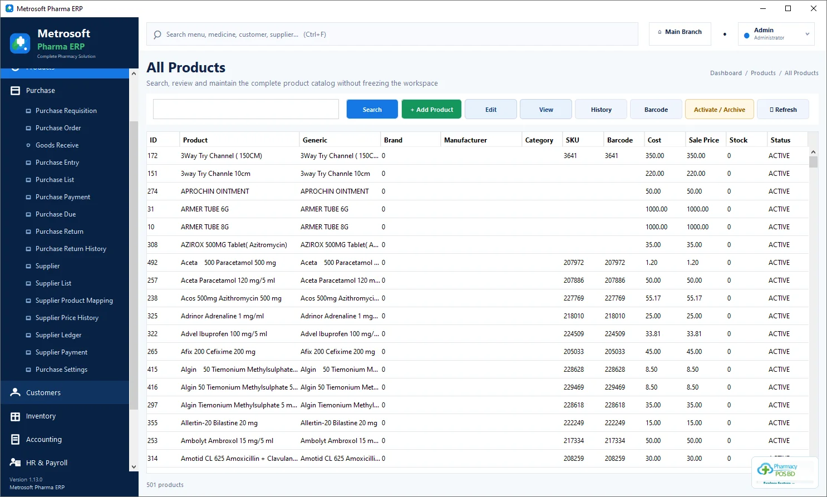Select Afix 200 Cefixime 200 mg row
This screenshot has width=827, height=497.
tap(478, 352)
